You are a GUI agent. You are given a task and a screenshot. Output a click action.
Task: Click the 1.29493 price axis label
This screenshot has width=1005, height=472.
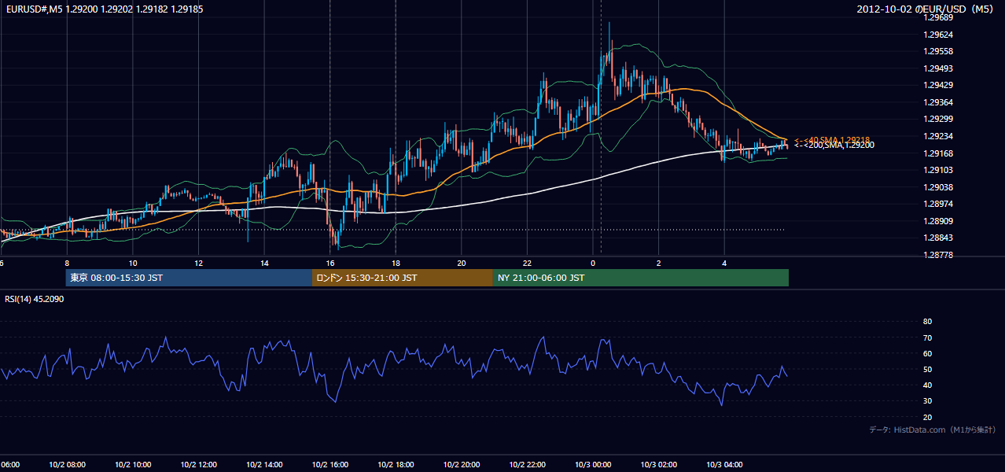tap(939, 68)
